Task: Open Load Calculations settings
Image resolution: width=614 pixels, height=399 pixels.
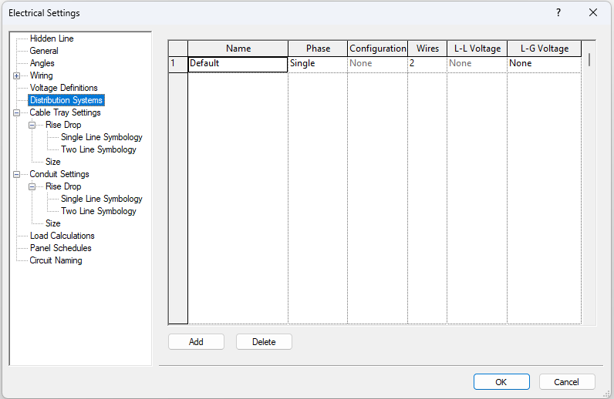Action: pyautogui.click(x=62, y=236)
